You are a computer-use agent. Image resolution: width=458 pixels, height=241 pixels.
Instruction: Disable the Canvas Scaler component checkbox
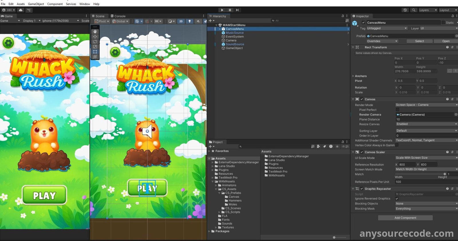pyautogui.click(x=362, y=152)
